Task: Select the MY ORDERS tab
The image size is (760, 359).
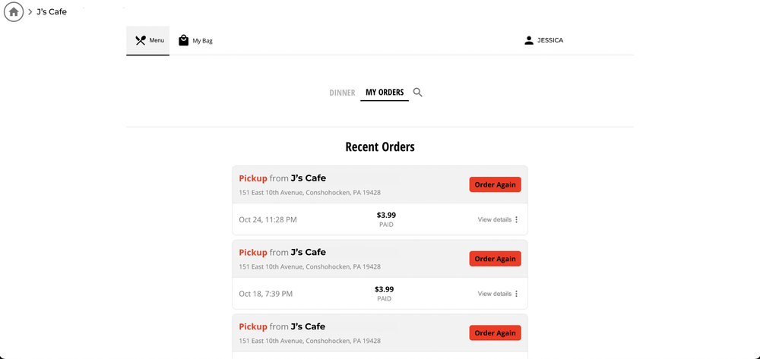Action: point(385,93)
